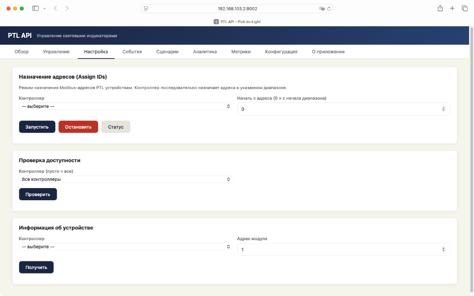The width and height of the screenshot is (474, 296).
Task: Toggle the browser sidebar icon
Action: [x=35, y=8]
